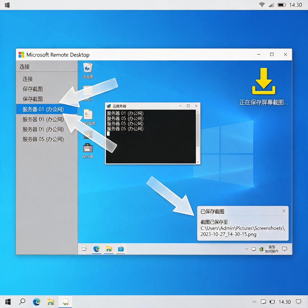Image resolution: width=308 pixels, height=308 pixels.
Task: Maximize the 远服务器 console window
Action: click(x=188, y=106)
